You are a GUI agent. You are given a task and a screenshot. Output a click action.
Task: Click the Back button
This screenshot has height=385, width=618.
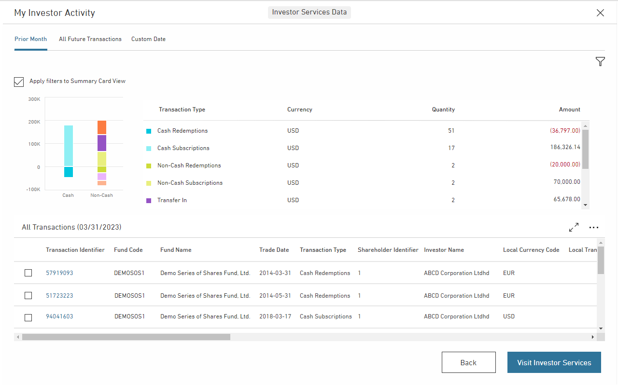click(x=468, y=362)
